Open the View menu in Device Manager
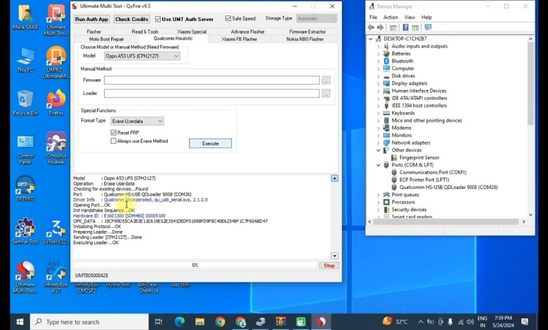Viewport: 548px width, 330px height. pos(410,17)
